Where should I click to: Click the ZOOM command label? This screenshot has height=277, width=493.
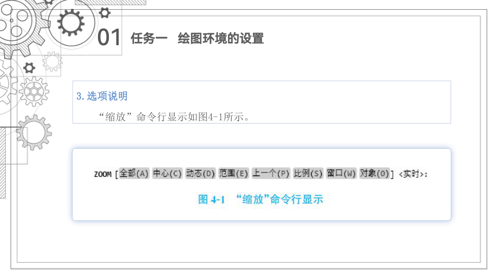tap(103, 175)
